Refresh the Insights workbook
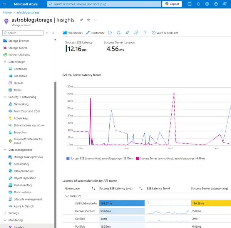This screenshot has width=231, height=228. (110, 33)
